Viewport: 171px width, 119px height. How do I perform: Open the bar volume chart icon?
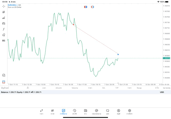pos(3,18)
